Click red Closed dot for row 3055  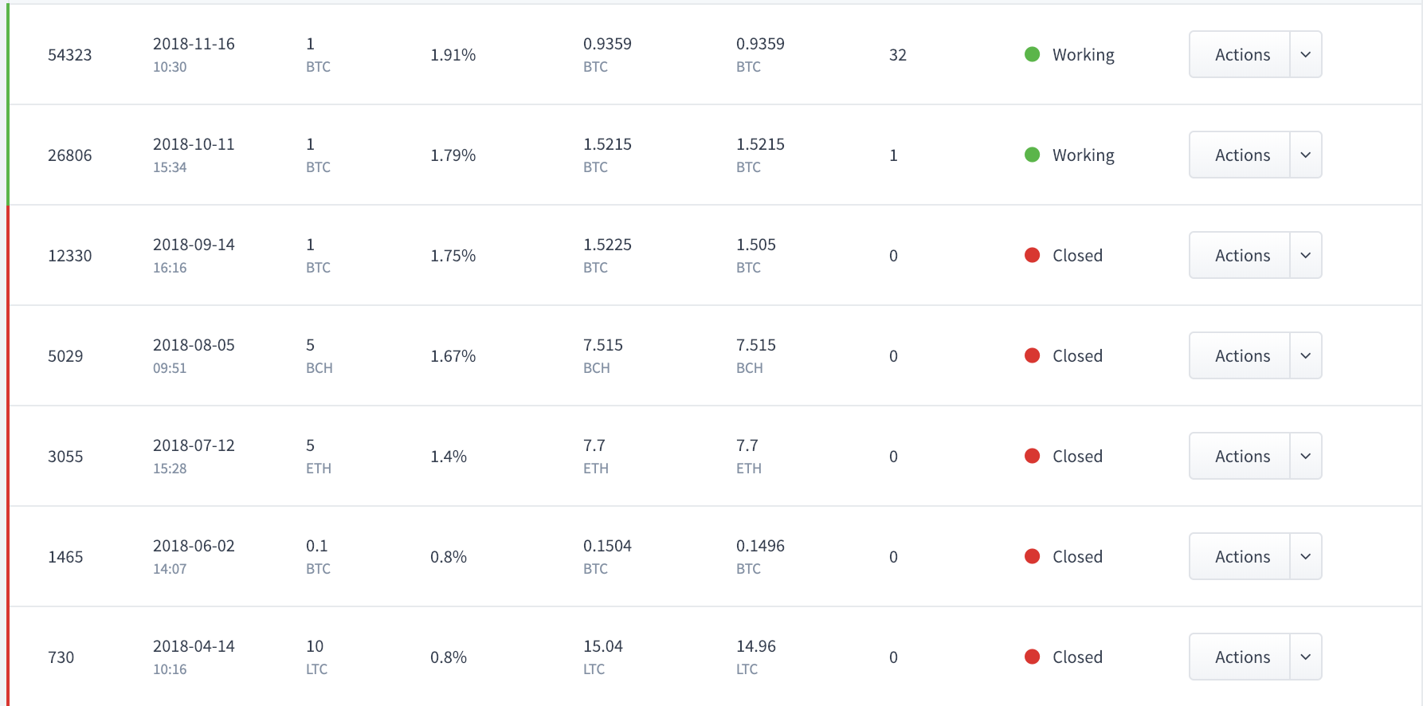(x=1032, y=456)
